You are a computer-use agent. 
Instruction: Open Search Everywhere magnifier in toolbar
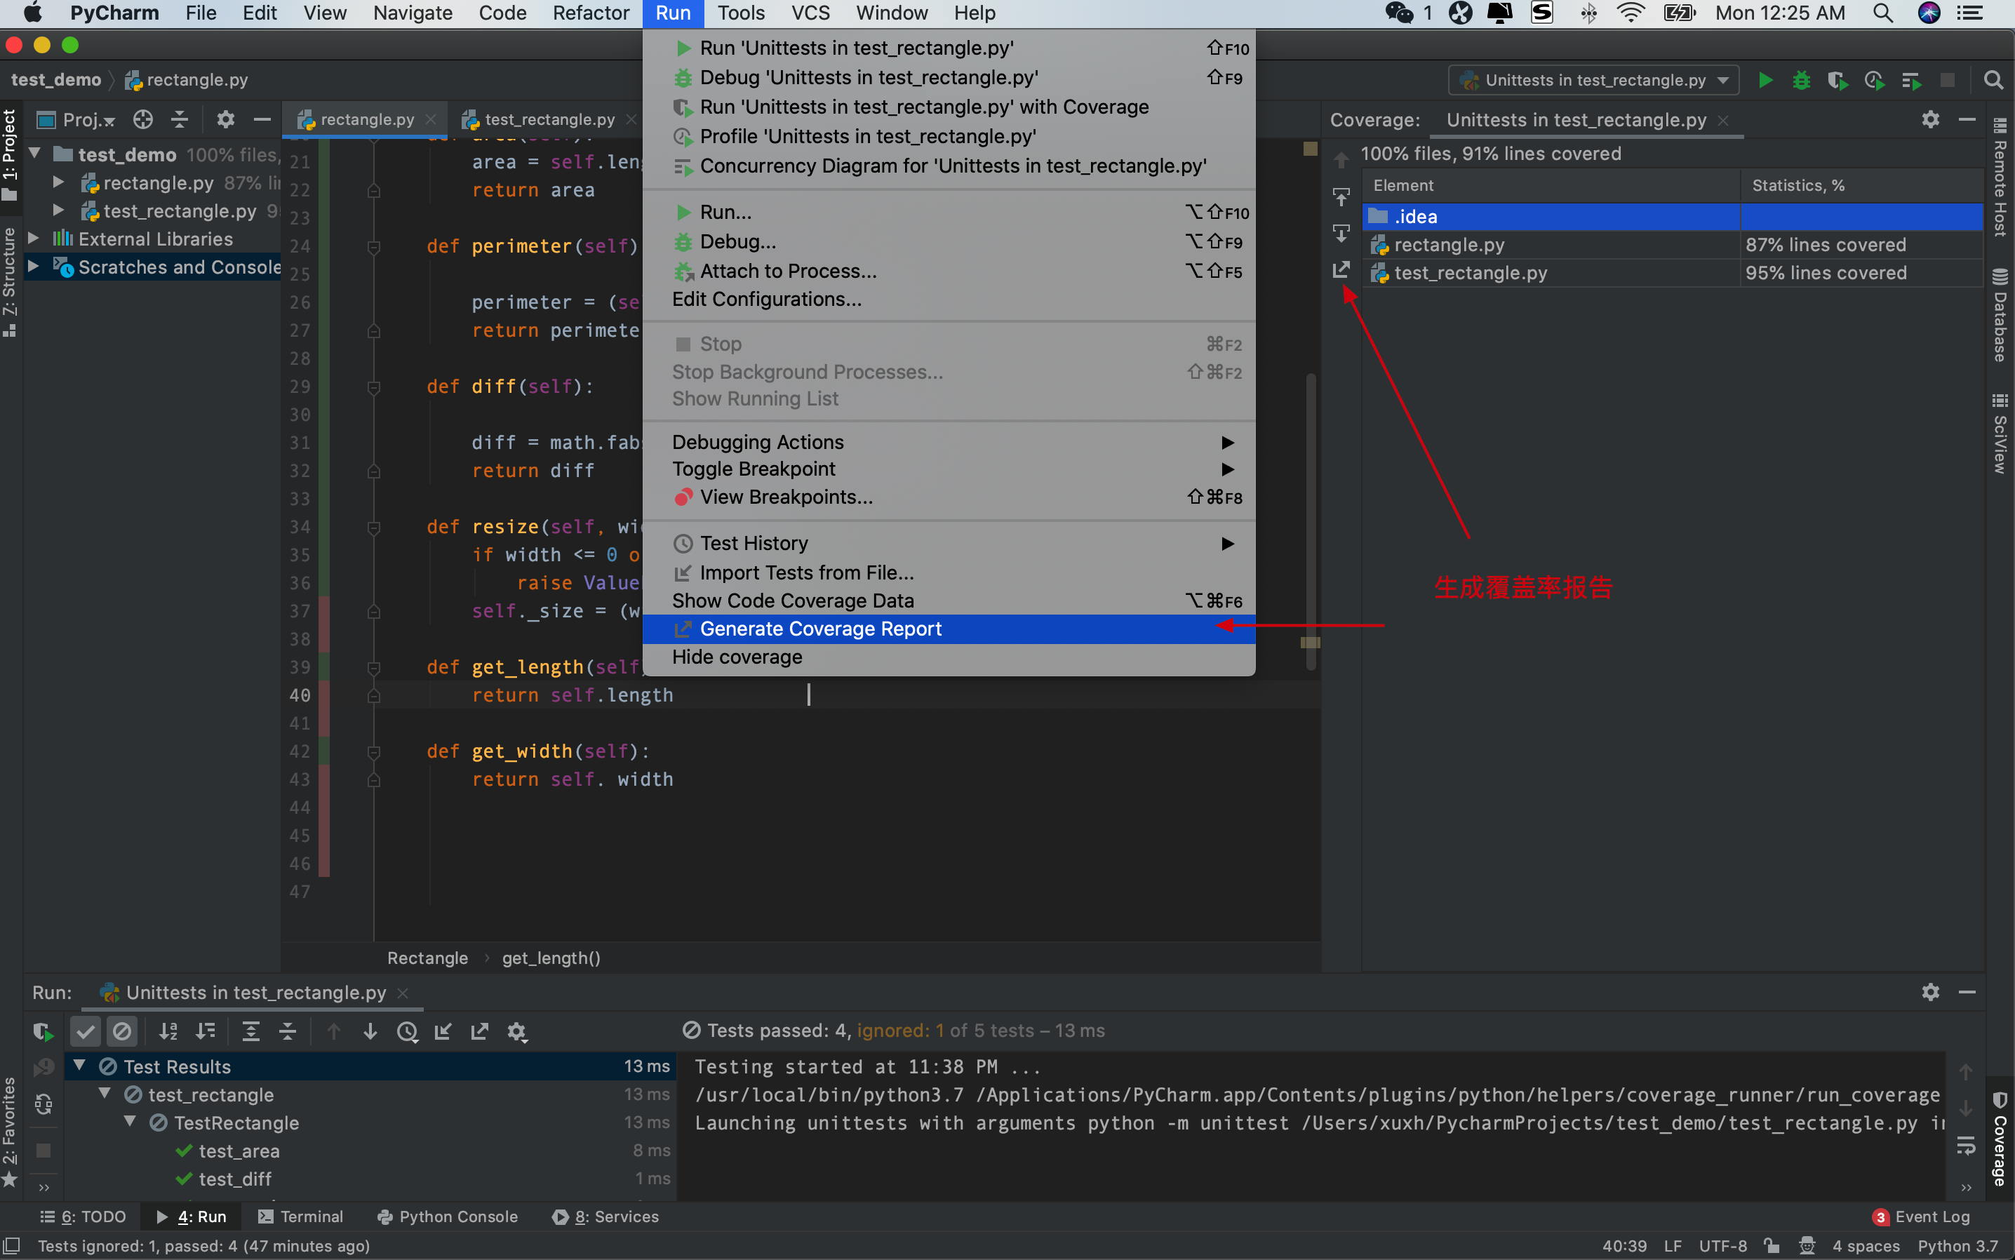[1993, 80]
